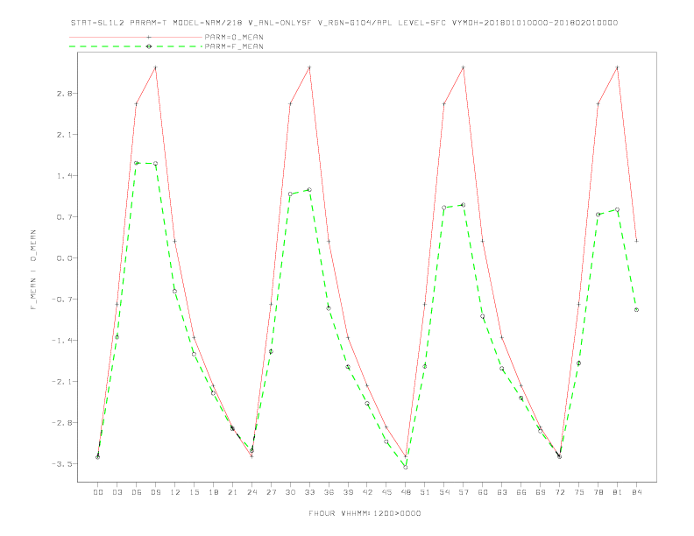Click the 09 x-axis tick label
The width and height of the screenshot is (694, 536).
[x=155, y=492]
